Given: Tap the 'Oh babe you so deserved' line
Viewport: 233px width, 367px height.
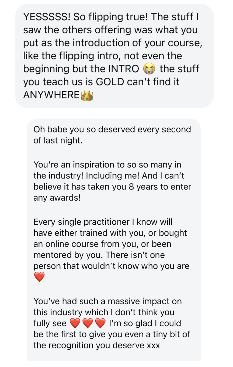Looking at the screenshot, I should pyautogui.click(x=112, y=129).
